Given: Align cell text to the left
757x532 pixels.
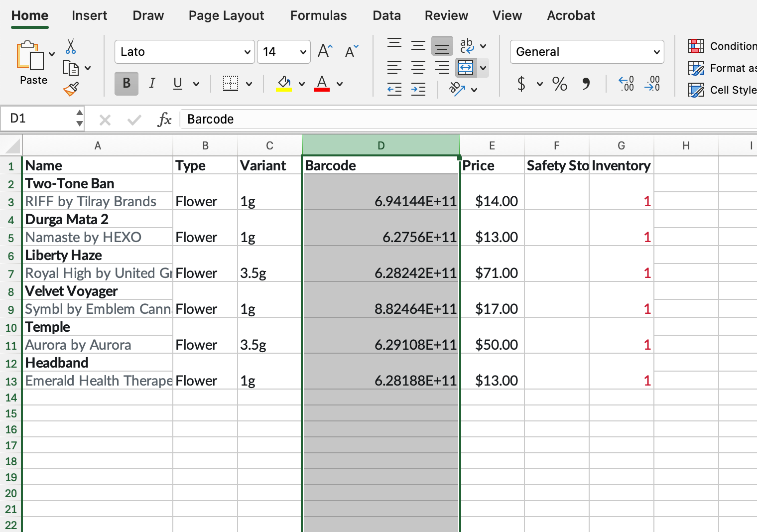Looking at the screenshot, I should pyautogui.click(x=394, y=67).
